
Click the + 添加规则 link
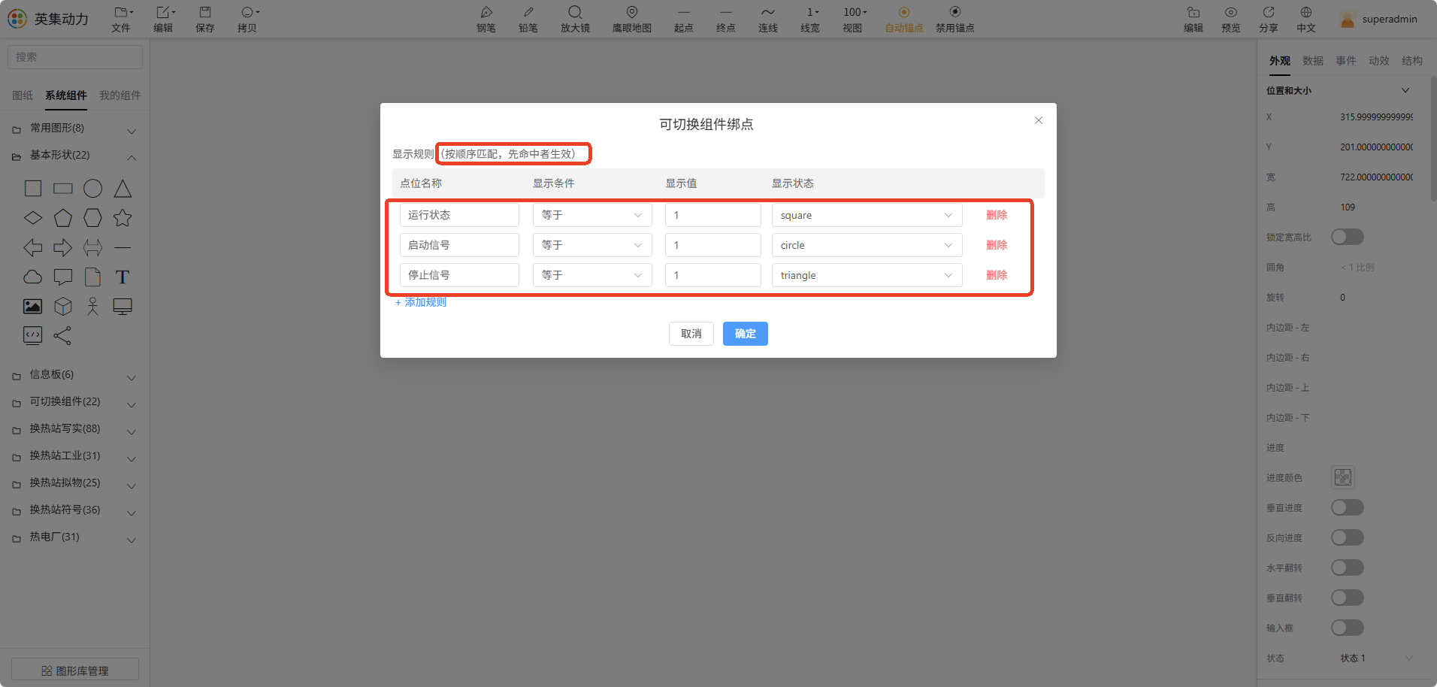click(421, 302)
